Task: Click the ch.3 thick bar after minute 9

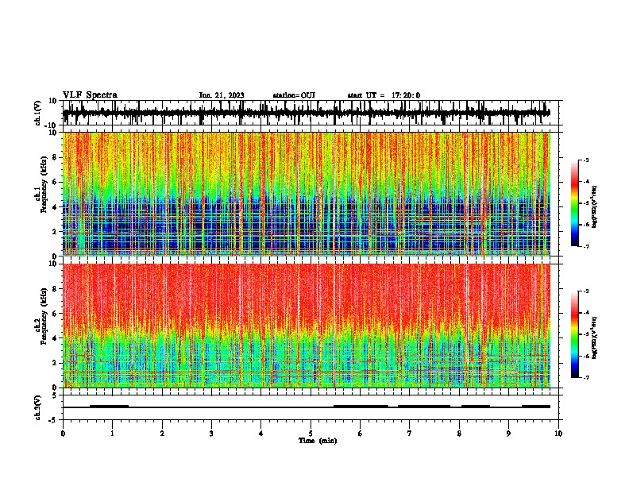Action: 536,407
